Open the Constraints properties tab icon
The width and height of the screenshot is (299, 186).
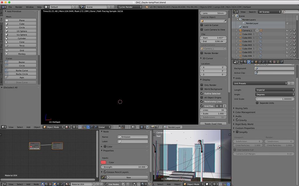[260, 62]
